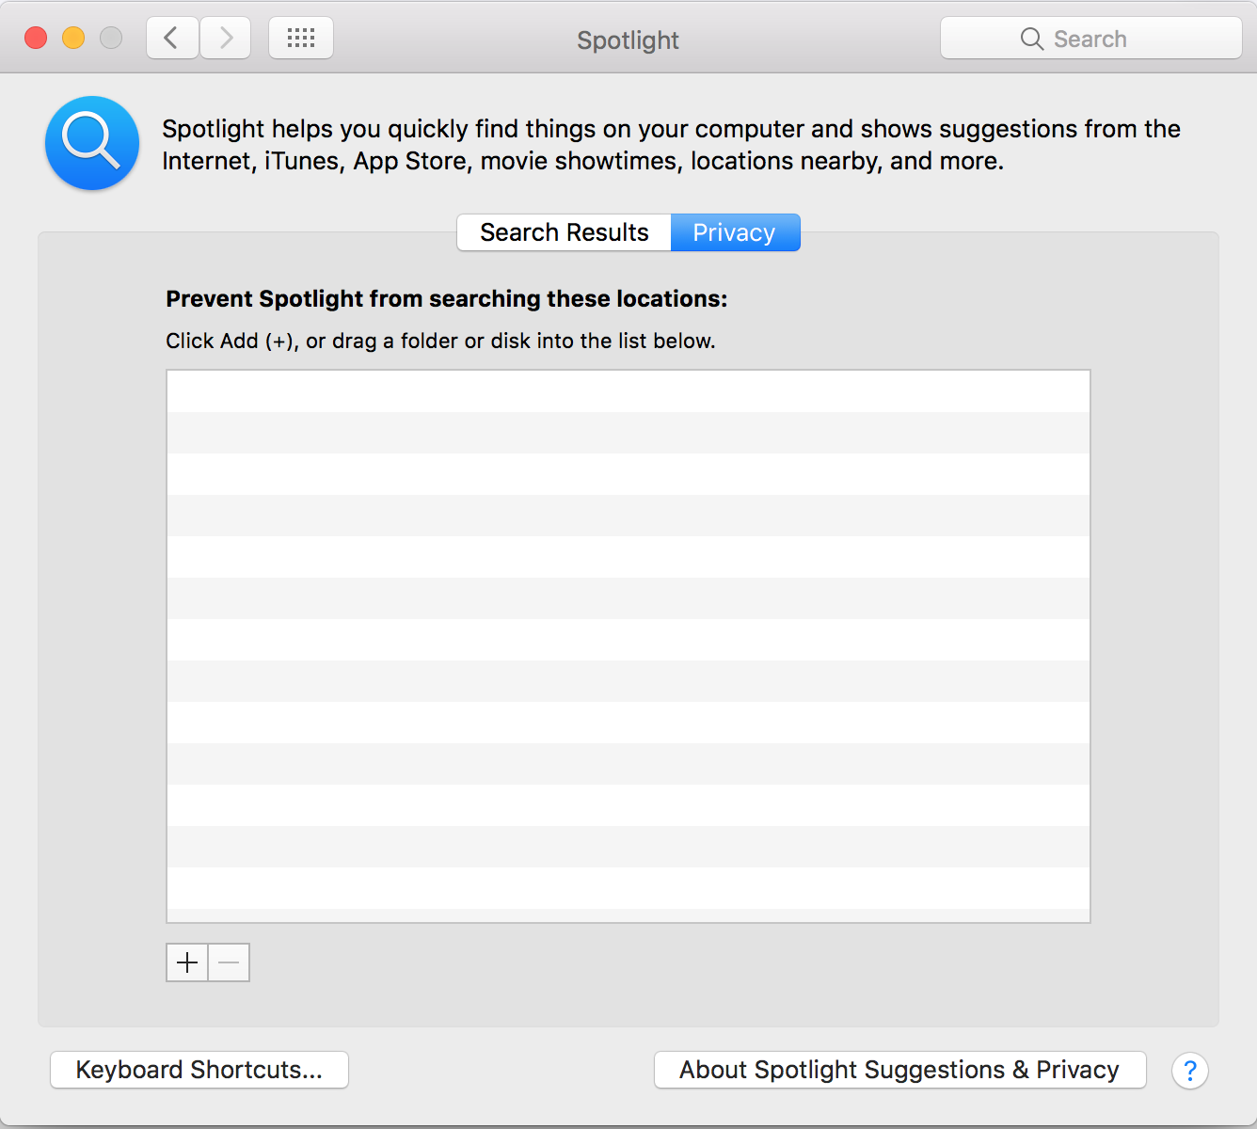Click the minus button to remove a location
The width and height of the screenshot is (1257, 1129).
(x=229, y=962)
